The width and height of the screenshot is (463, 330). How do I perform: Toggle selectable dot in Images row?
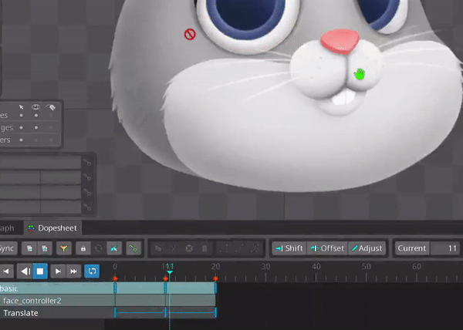point(22,128)
